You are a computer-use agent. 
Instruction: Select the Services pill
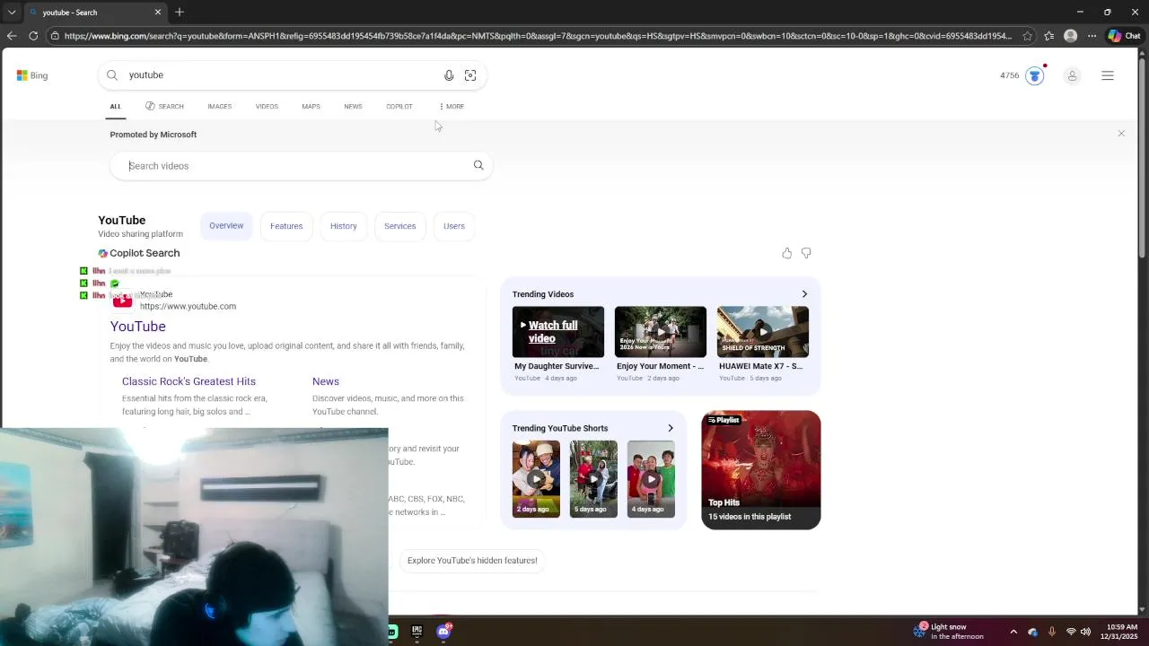coord(400,226)
